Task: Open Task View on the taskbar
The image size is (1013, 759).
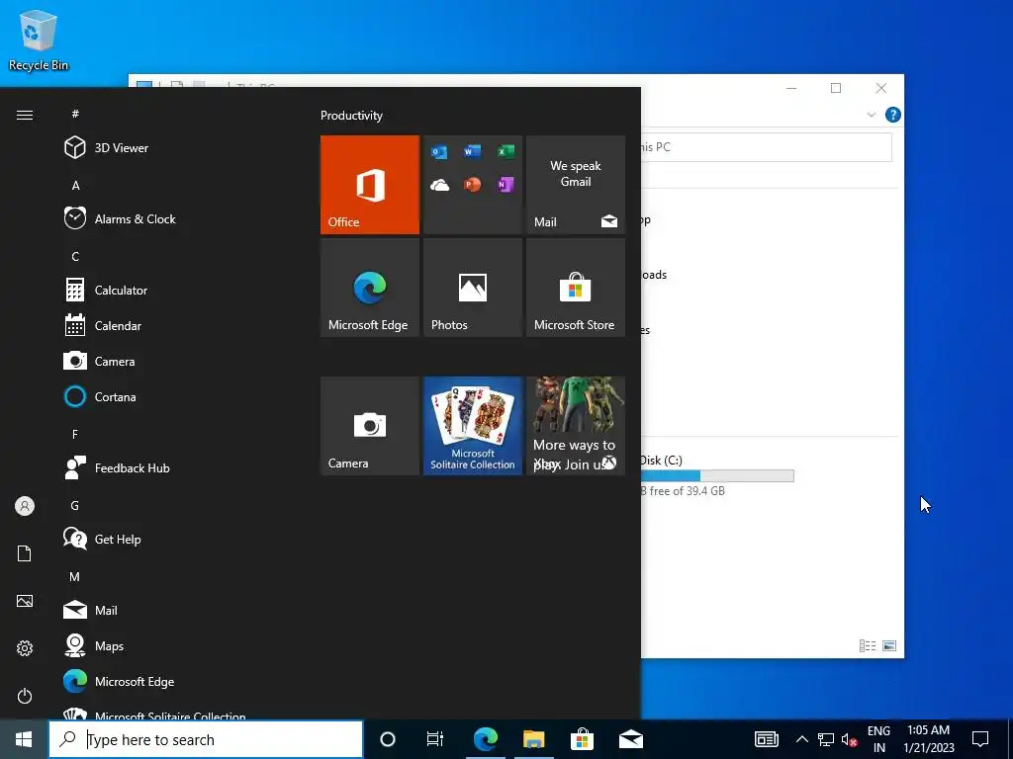Action: pyautogui.click(x=435, y=739)
